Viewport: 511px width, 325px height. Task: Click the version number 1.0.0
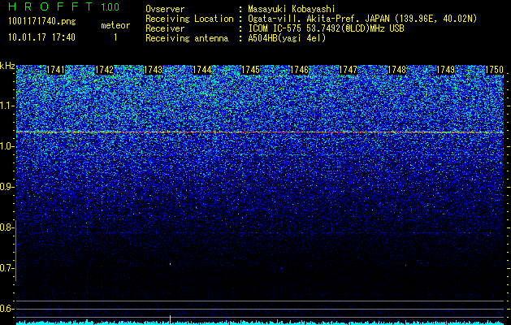110,6
